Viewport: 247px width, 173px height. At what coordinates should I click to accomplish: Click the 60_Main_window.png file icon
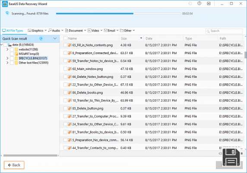(70, 69)
